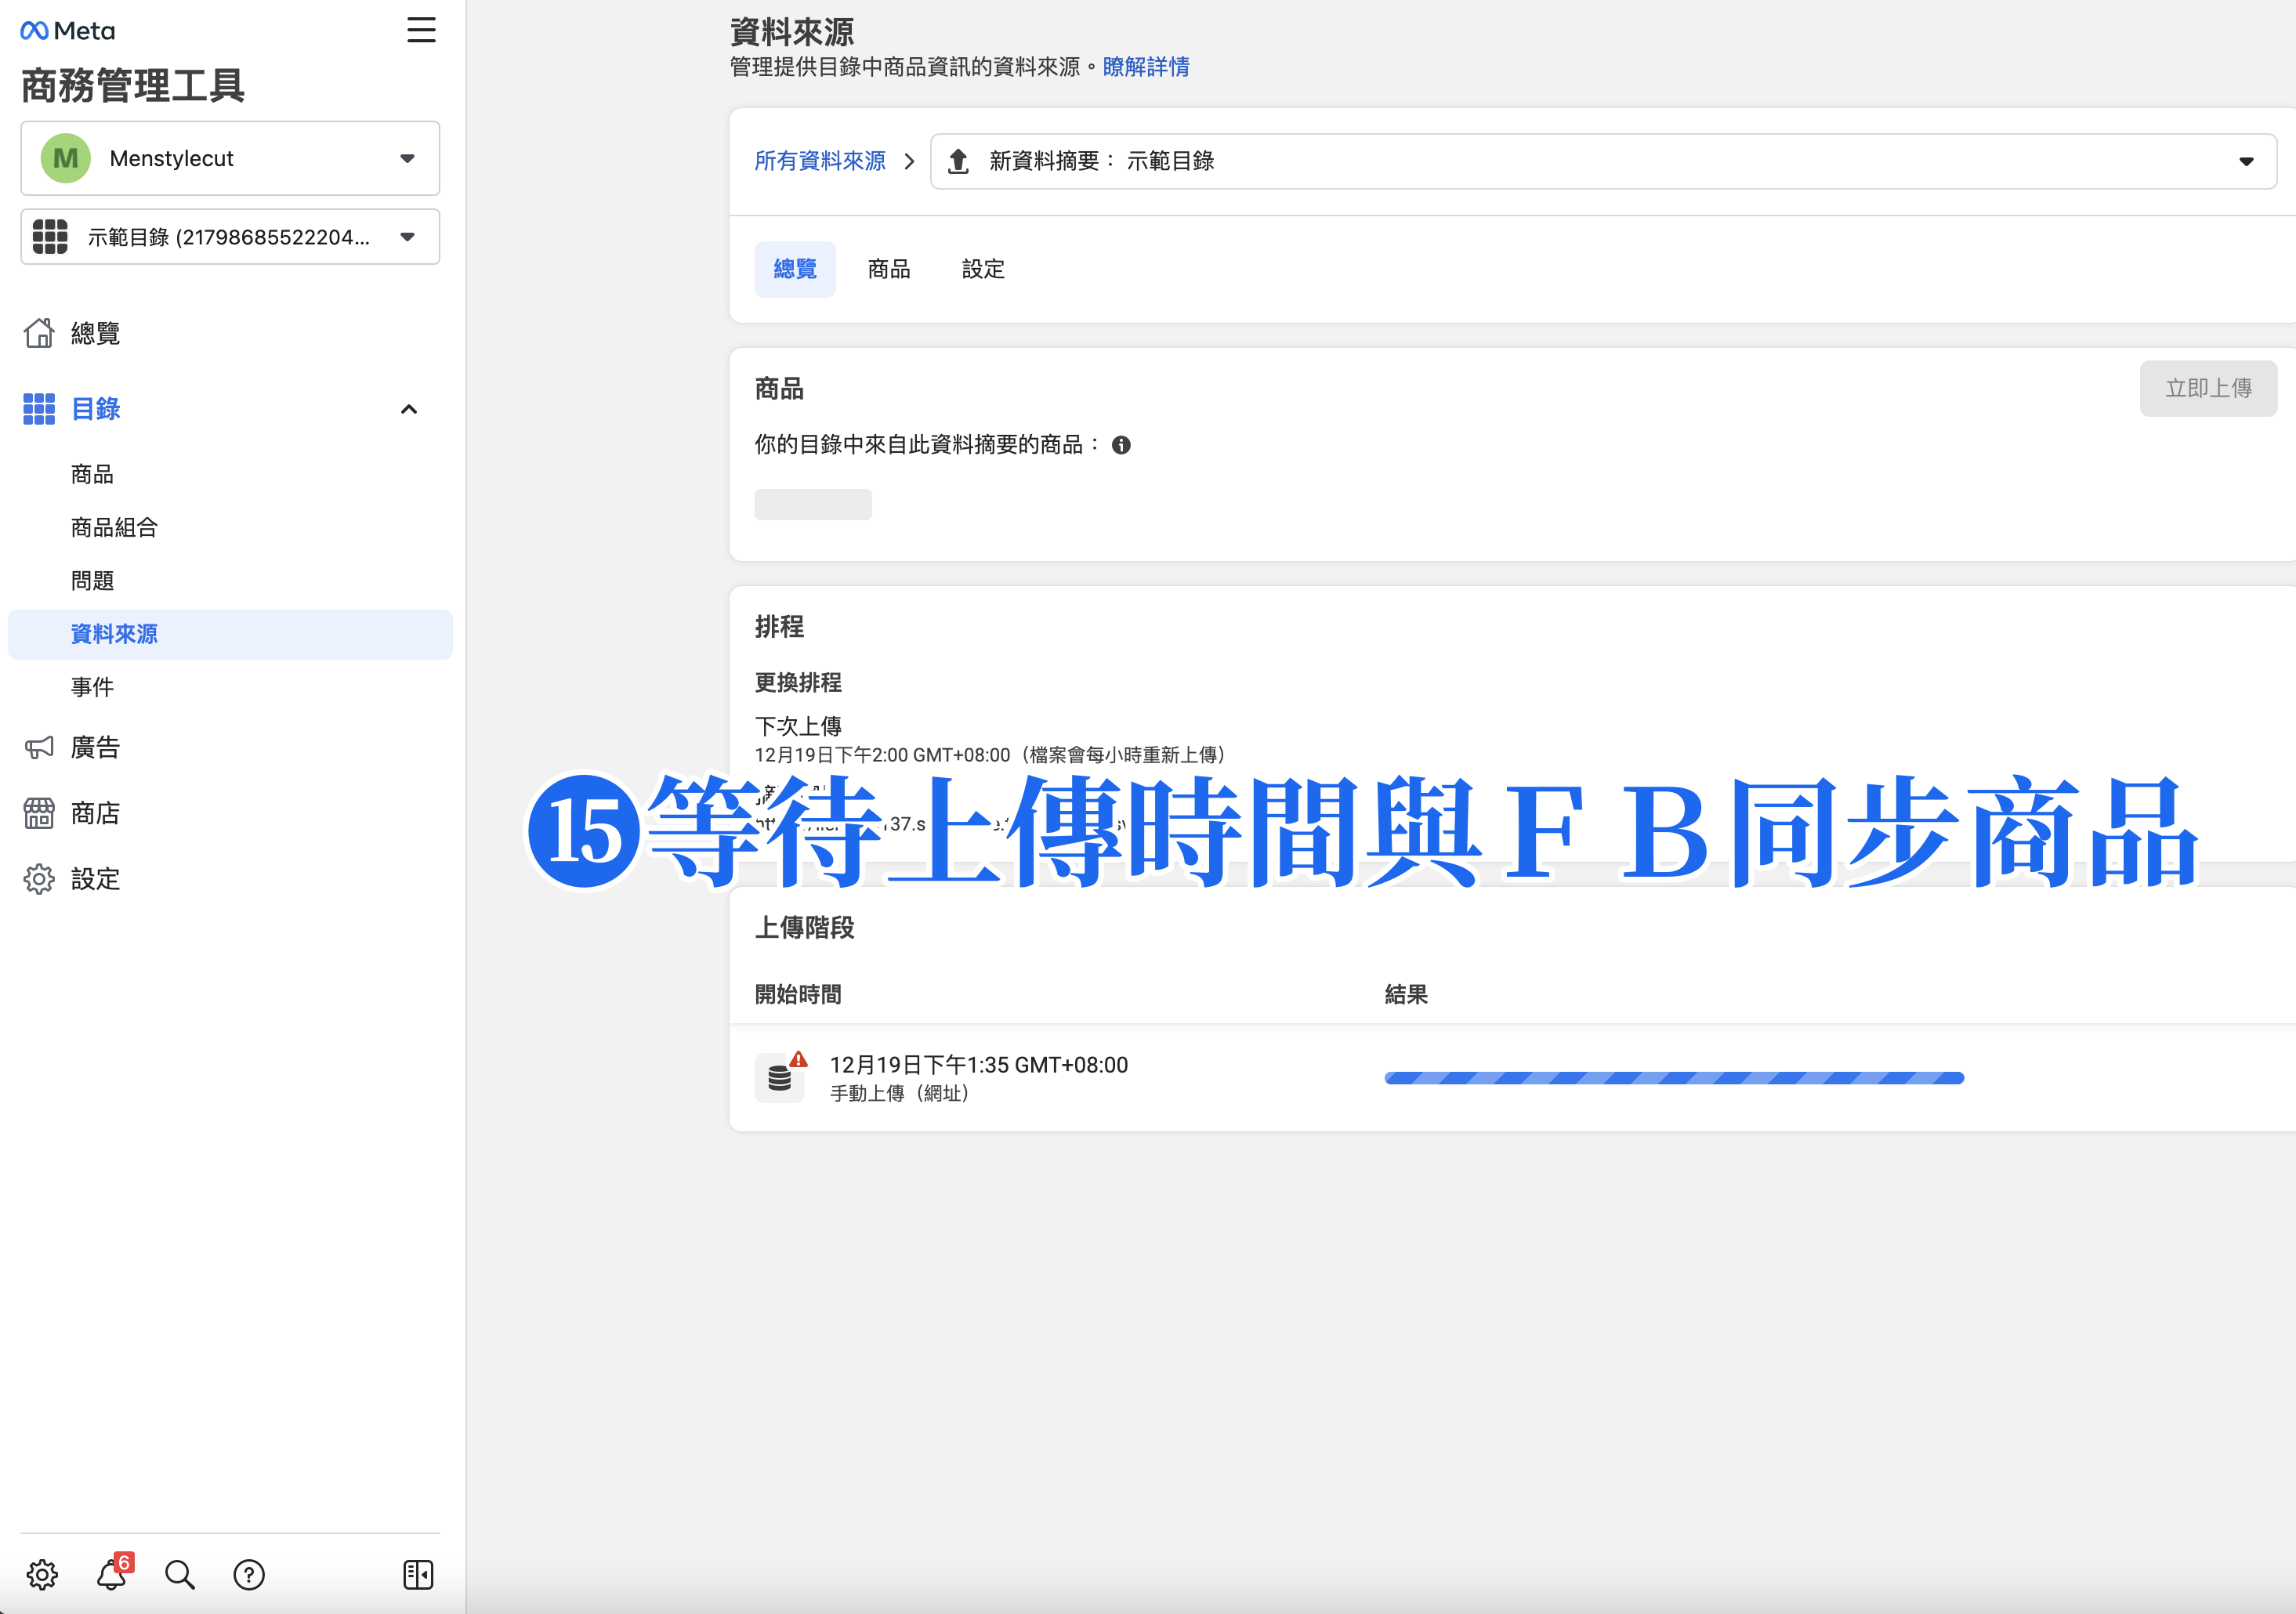2296x1614 pixels.
Task: Open the hamburger menu icon
Action: [x=421, y=30]
